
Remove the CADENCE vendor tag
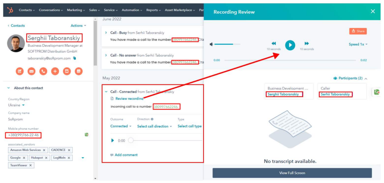(69, 150)
